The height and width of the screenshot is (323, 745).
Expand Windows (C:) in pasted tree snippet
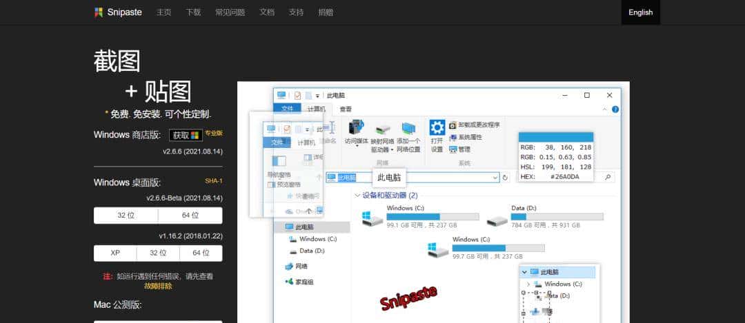(528, 284)
